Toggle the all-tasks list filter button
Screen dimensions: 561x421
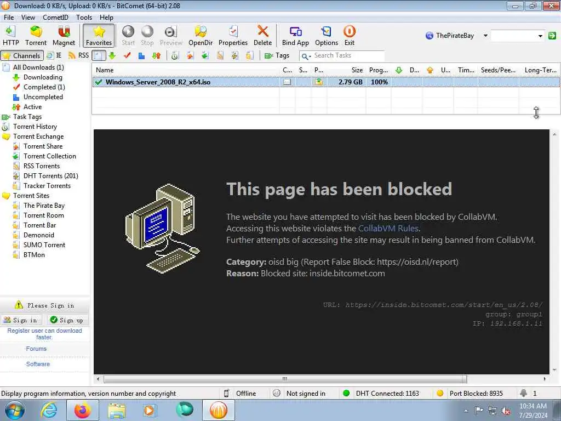click(99, 55)
